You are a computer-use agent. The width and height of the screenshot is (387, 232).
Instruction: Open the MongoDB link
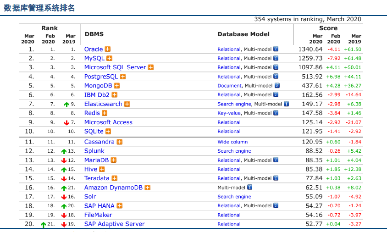pyautogui.click(x=98, y=86)
